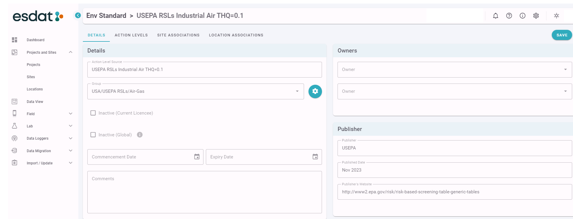
Task: Tick the Inactive (Current Licencee) checkbox
Action: 93,113
